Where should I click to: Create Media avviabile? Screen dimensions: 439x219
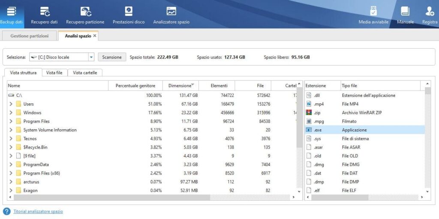coord(373,15)
